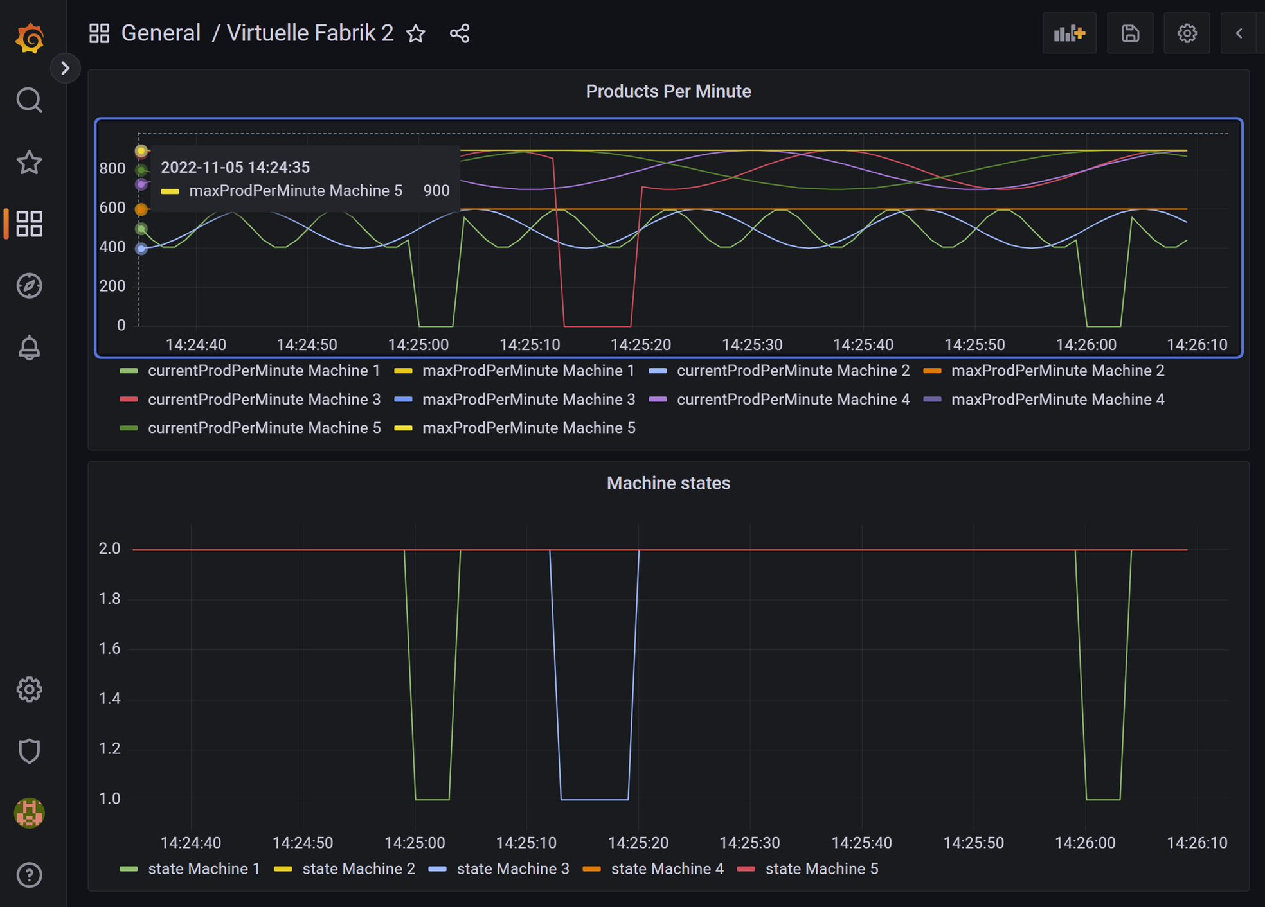This screenshot has width=1265, height=907.
Task: Open the Alerting bell icon
Action: click(30, 348)
